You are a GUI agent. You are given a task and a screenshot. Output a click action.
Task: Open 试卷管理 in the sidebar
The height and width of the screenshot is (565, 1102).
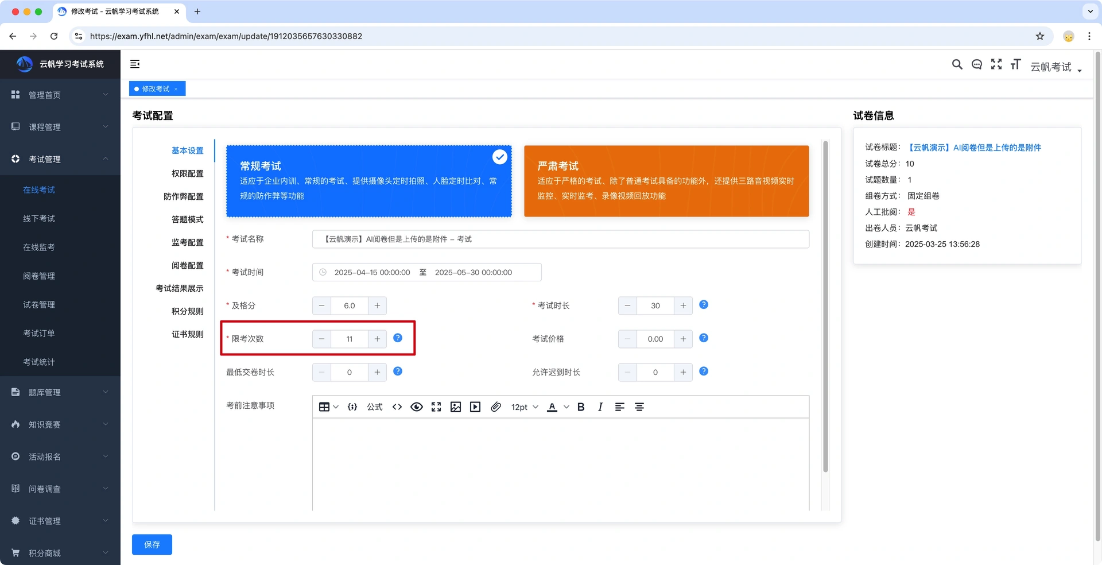click(39, 305)
